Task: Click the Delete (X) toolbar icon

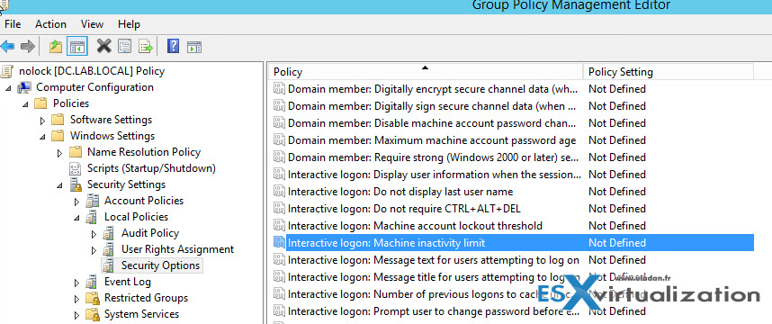Action: (x=103, y=47)
